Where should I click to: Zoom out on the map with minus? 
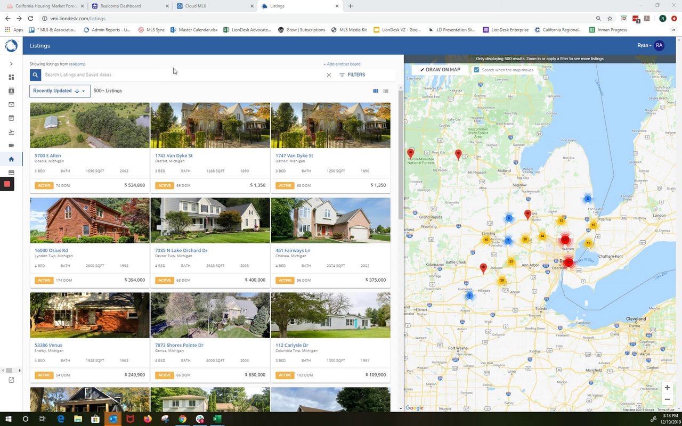pos(667,399)
